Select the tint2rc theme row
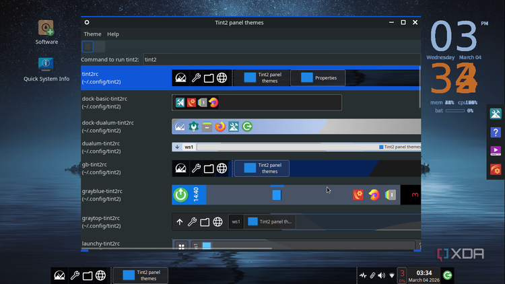The image size is (505, 284). click(250, 77)
